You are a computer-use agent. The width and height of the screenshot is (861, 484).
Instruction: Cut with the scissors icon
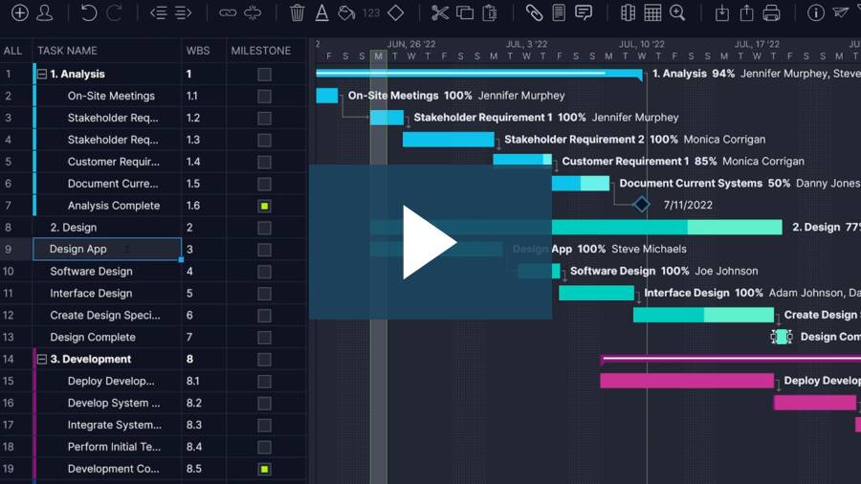[440, 12]
